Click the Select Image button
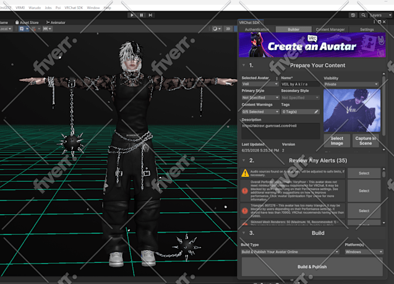The image size is (394, 284). tap(336, 140)
